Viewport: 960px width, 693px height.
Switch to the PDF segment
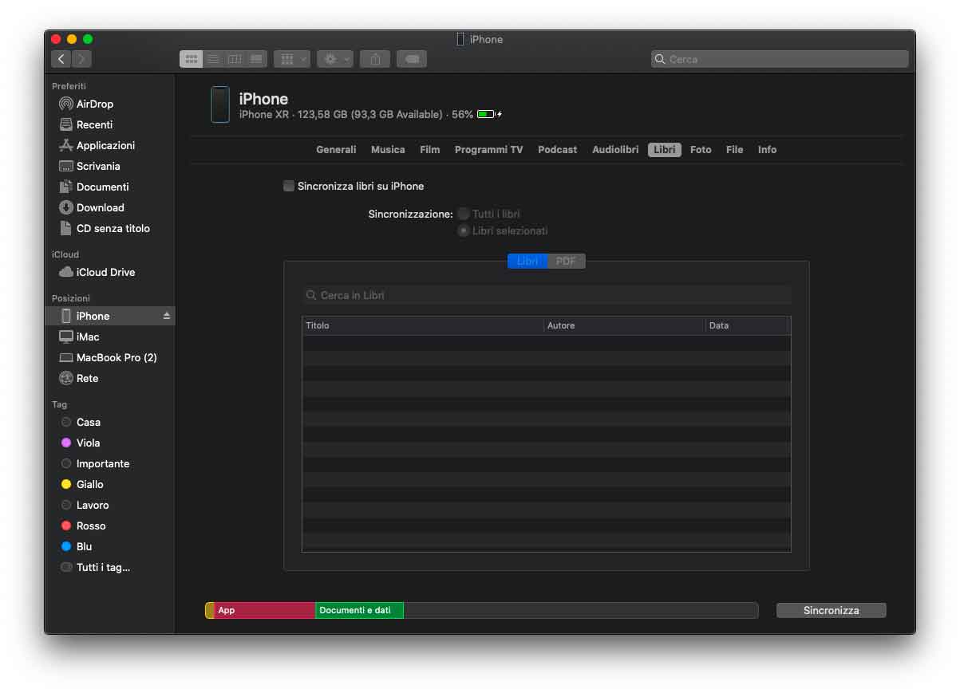point(566,262)
